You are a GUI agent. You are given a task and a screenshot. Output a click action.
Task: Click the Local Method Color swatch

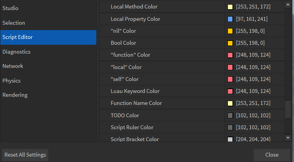230,7
